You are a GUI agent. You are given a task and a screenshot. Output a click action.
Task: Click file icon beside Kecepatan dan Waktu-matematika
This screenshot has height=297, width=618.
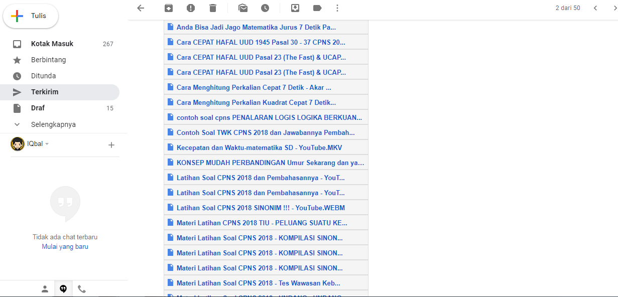[x=170, y=147]
